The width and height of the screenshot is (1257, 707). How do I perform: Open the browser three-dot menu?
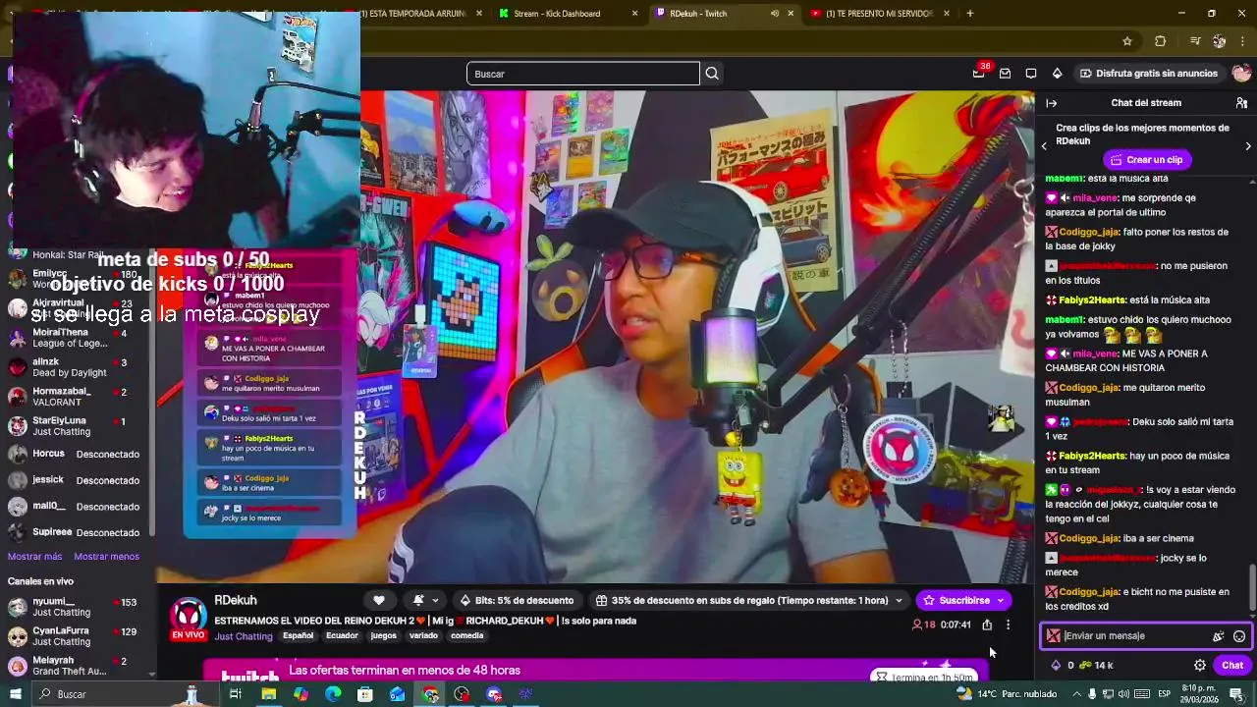[1244, 41]
